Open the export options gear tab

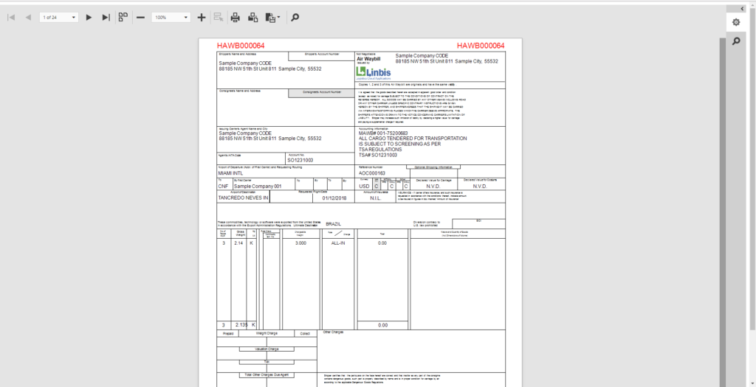coord(736,22)
